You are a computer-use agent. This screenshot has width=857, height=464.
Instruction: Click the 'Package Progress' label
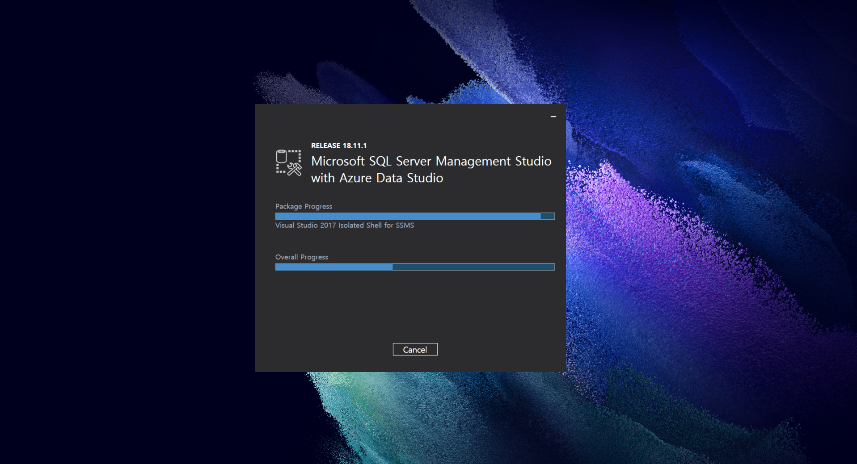tap(304, 206)
